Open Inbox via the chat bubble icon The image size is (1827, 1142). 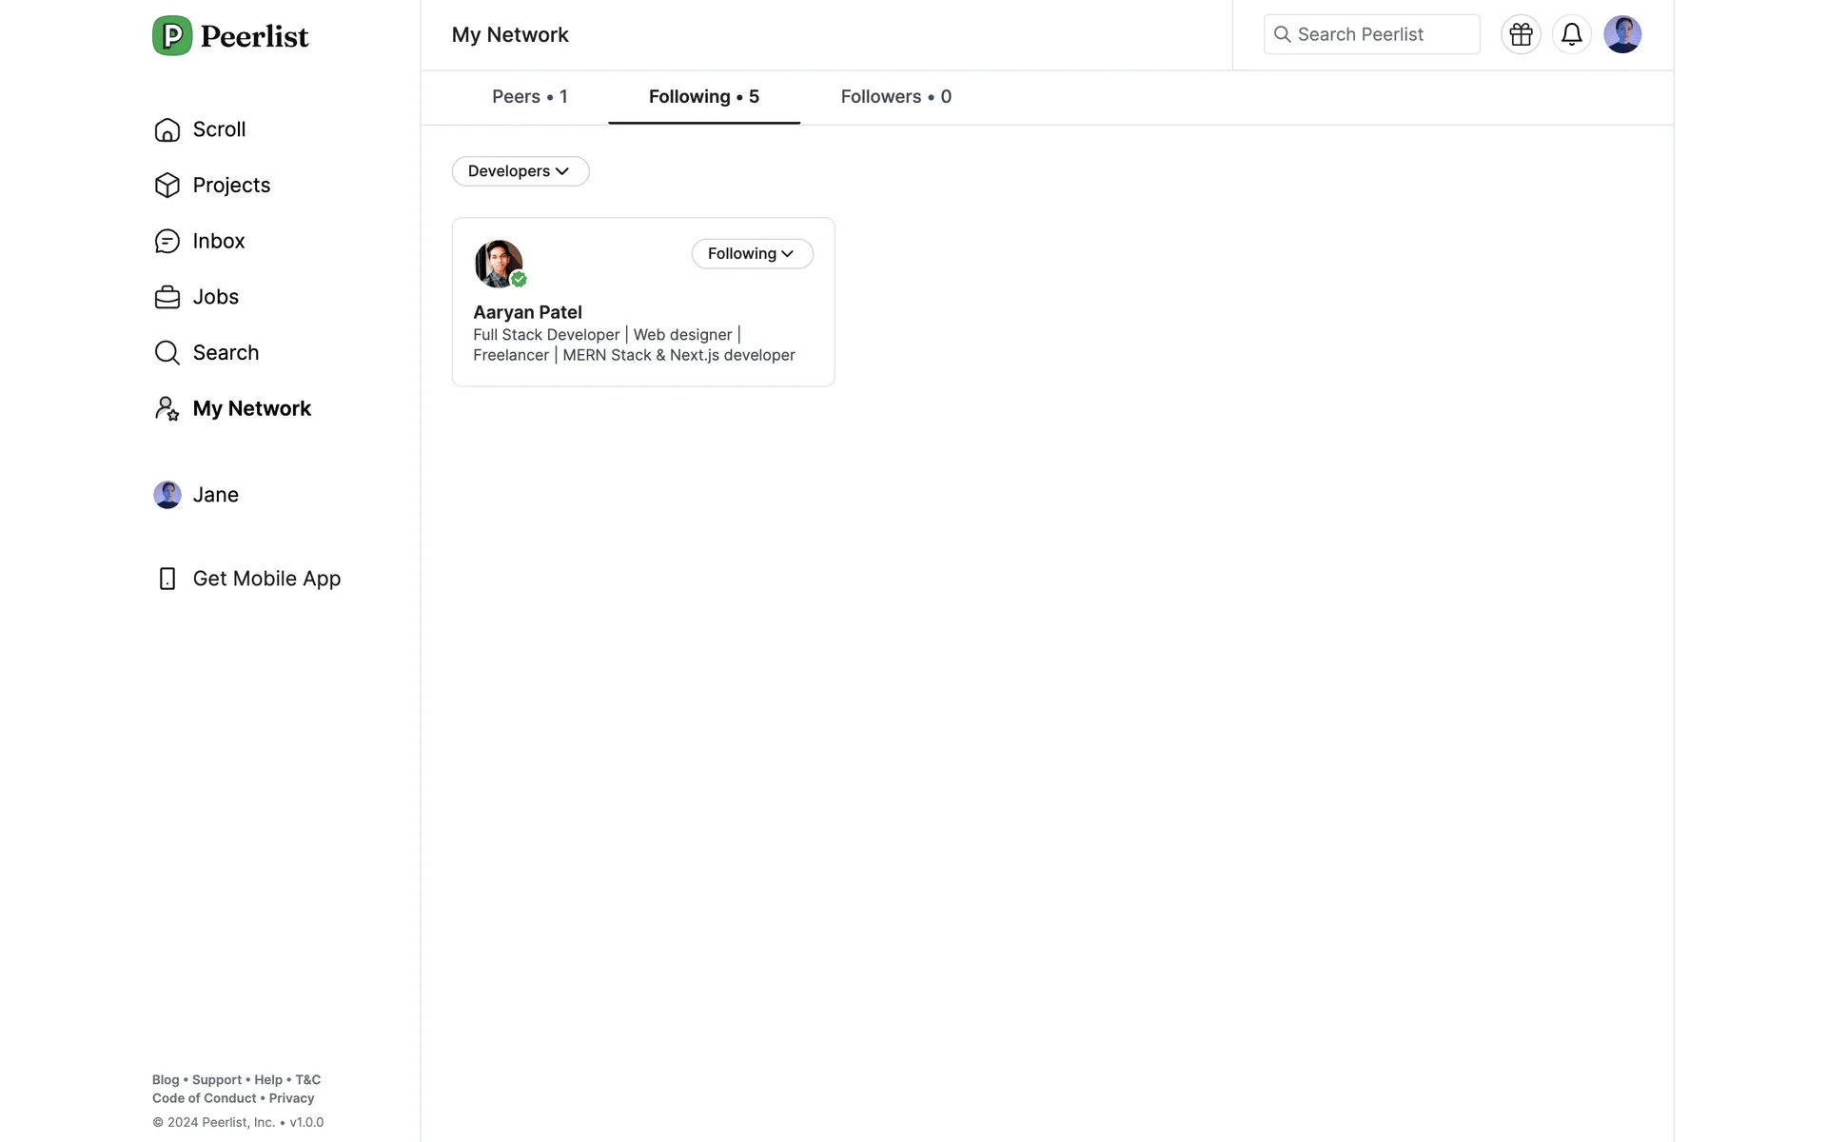click(167, 241)
